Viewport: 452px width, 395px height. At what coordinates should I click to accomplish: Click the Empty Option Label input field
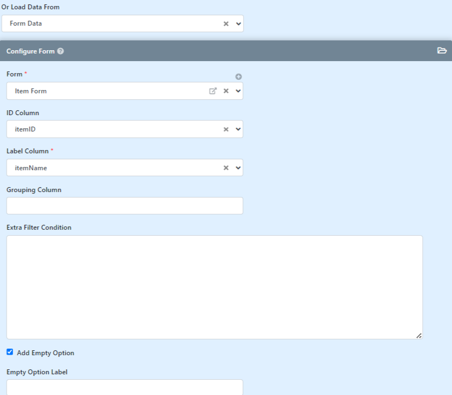[125, 387]
